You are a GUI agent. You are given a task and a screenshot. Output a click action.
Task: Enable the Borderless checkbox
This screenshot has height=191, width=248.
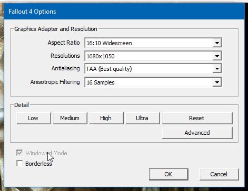[x=19, y=164]
